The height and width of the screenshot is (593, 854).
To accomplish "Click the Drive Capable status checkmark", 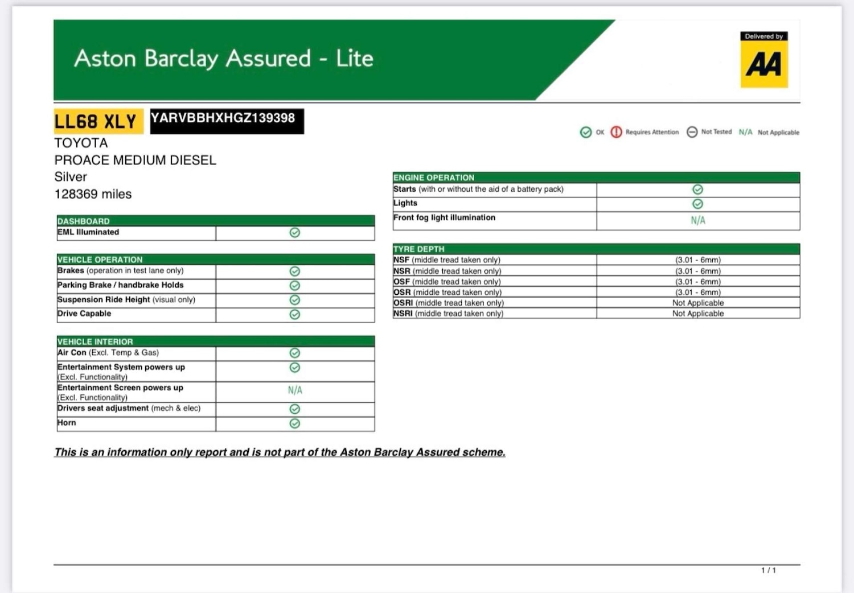I will click(x=295, y=315).
